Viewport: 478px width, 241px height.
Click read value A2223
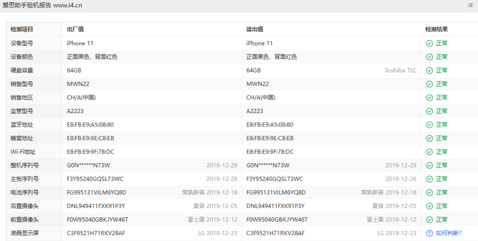tap(254, 111)
